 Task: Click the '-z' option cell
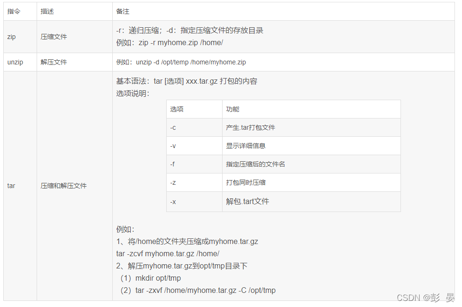click(x=194, y=182)
